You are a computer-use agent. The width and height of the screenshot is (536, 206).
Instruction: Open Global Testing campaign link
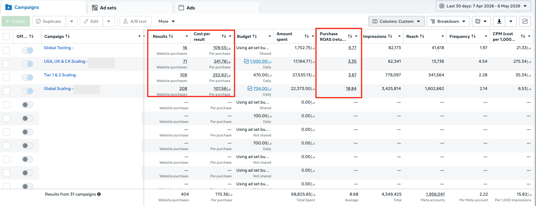58,48
